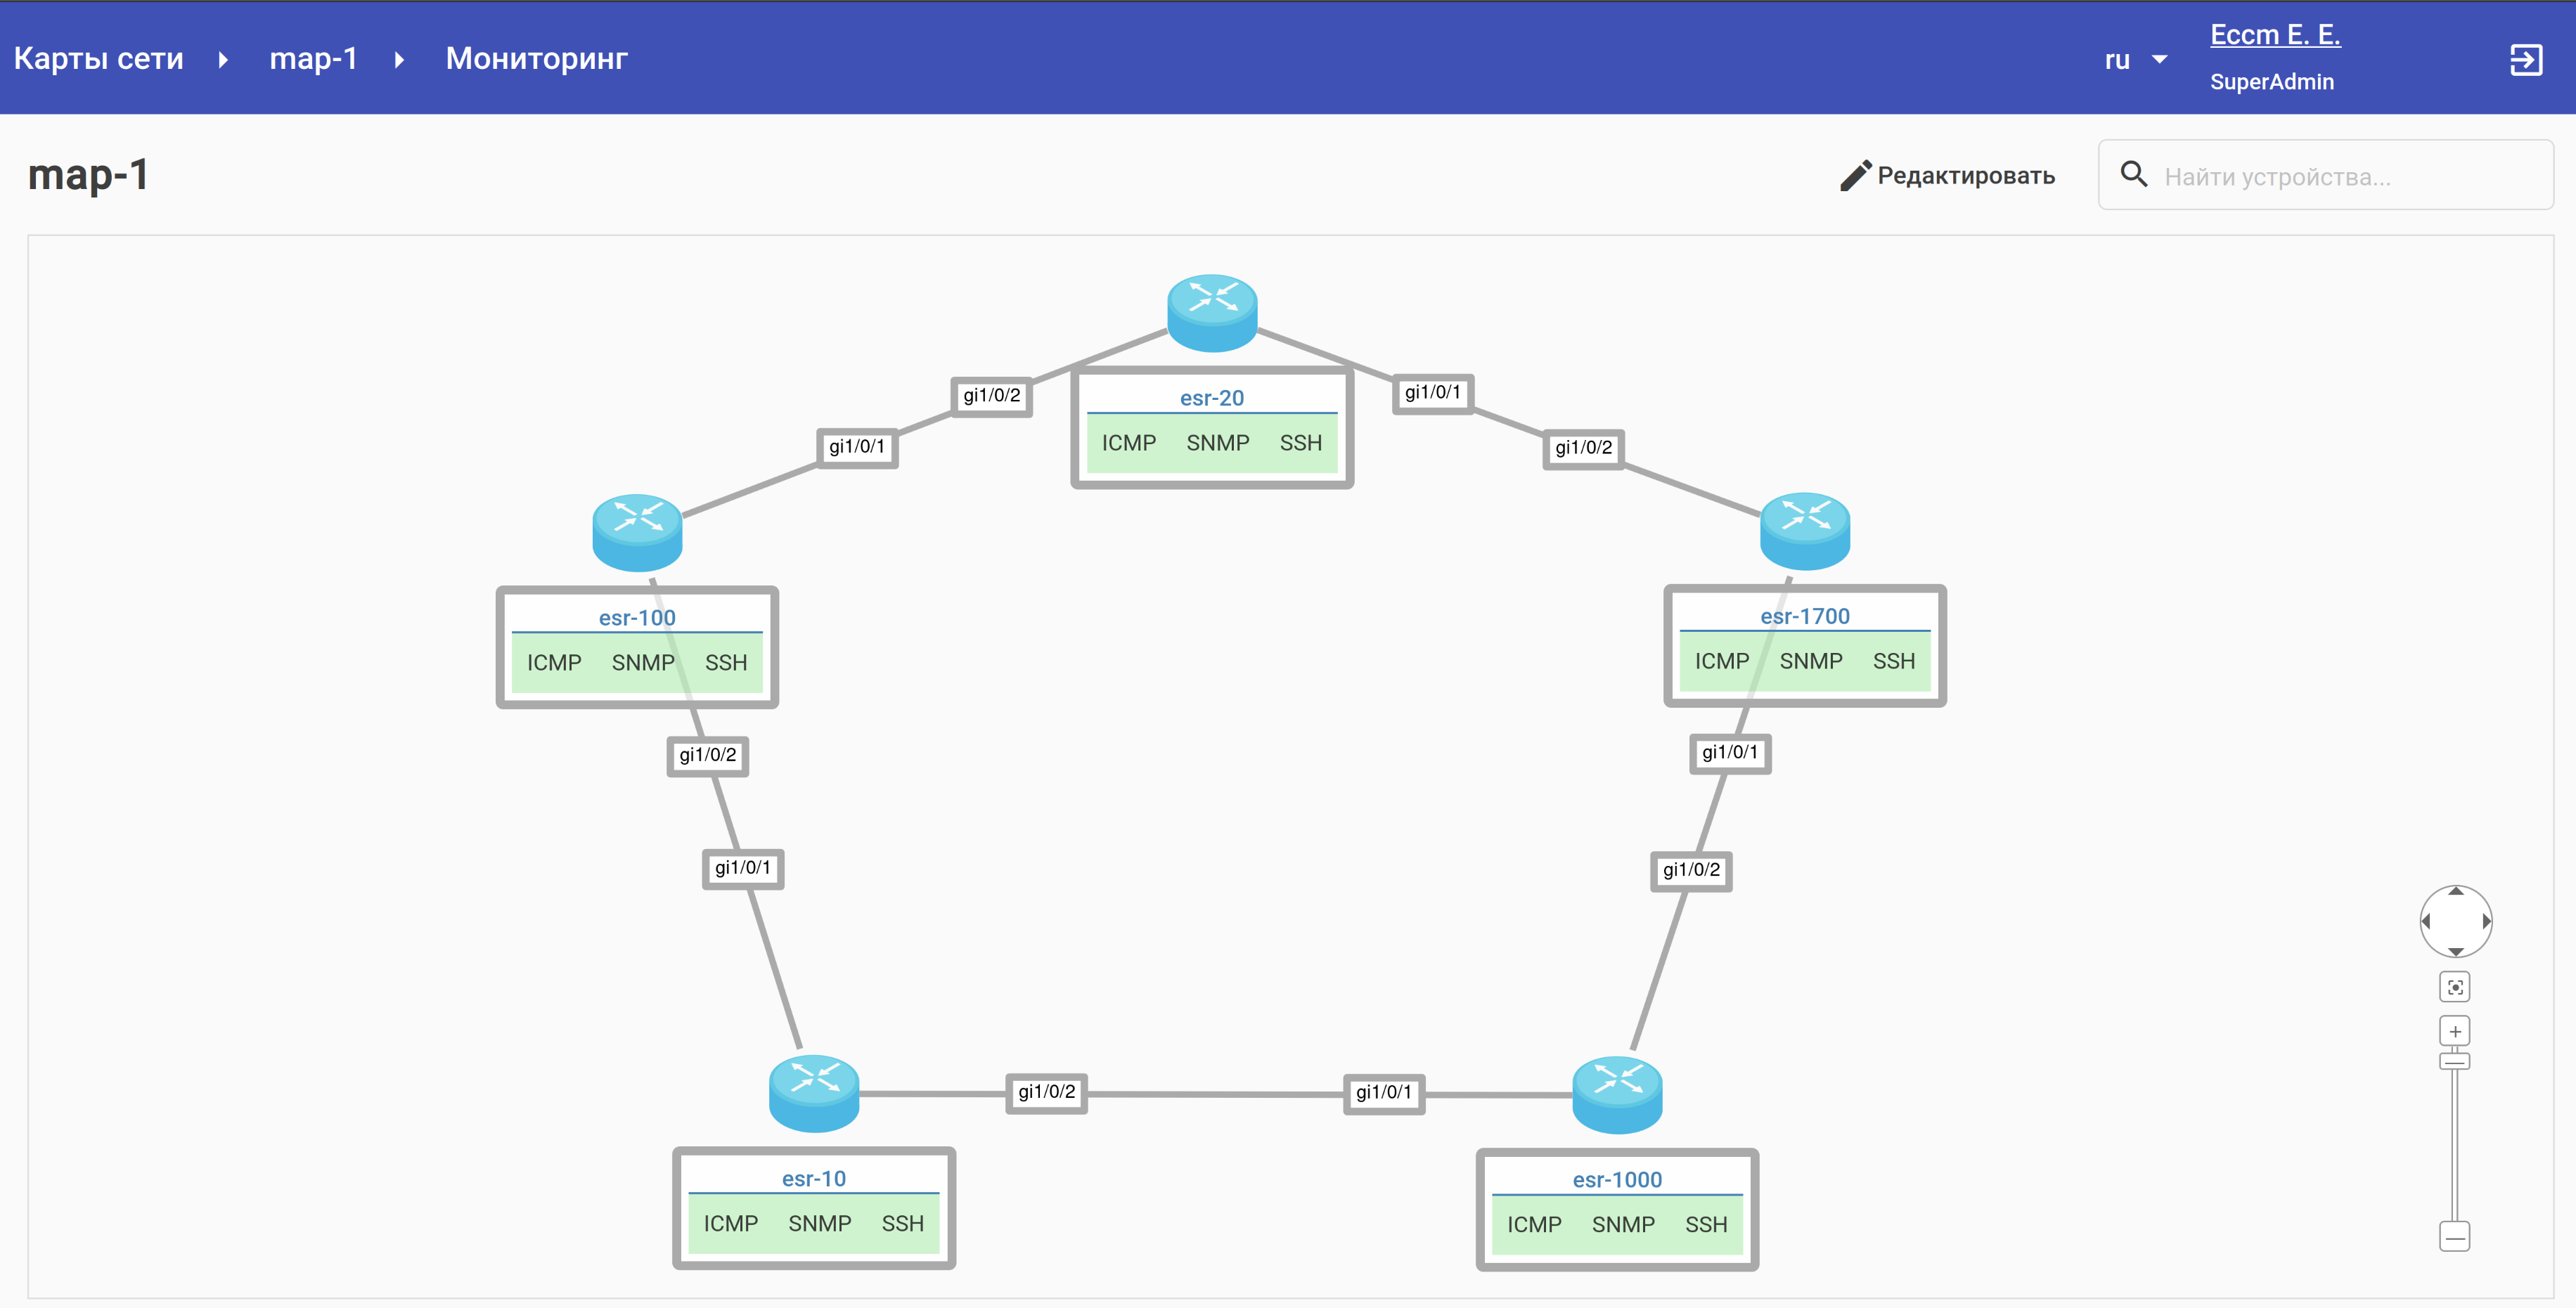Open the esr-20 device name link
The height and width of the screenshot is (1308, 2576).
[x=1211, y=398]
